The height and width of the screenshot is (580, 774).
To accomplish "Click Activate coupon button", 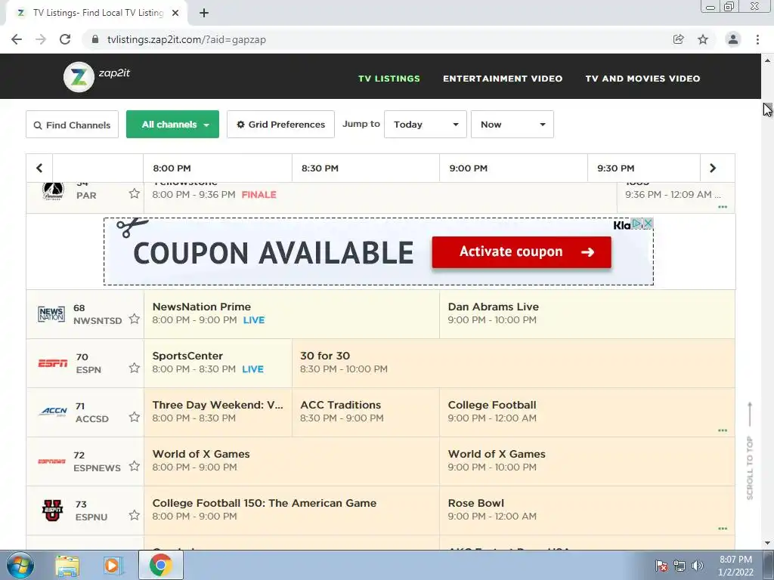I will tap(522, 252).
